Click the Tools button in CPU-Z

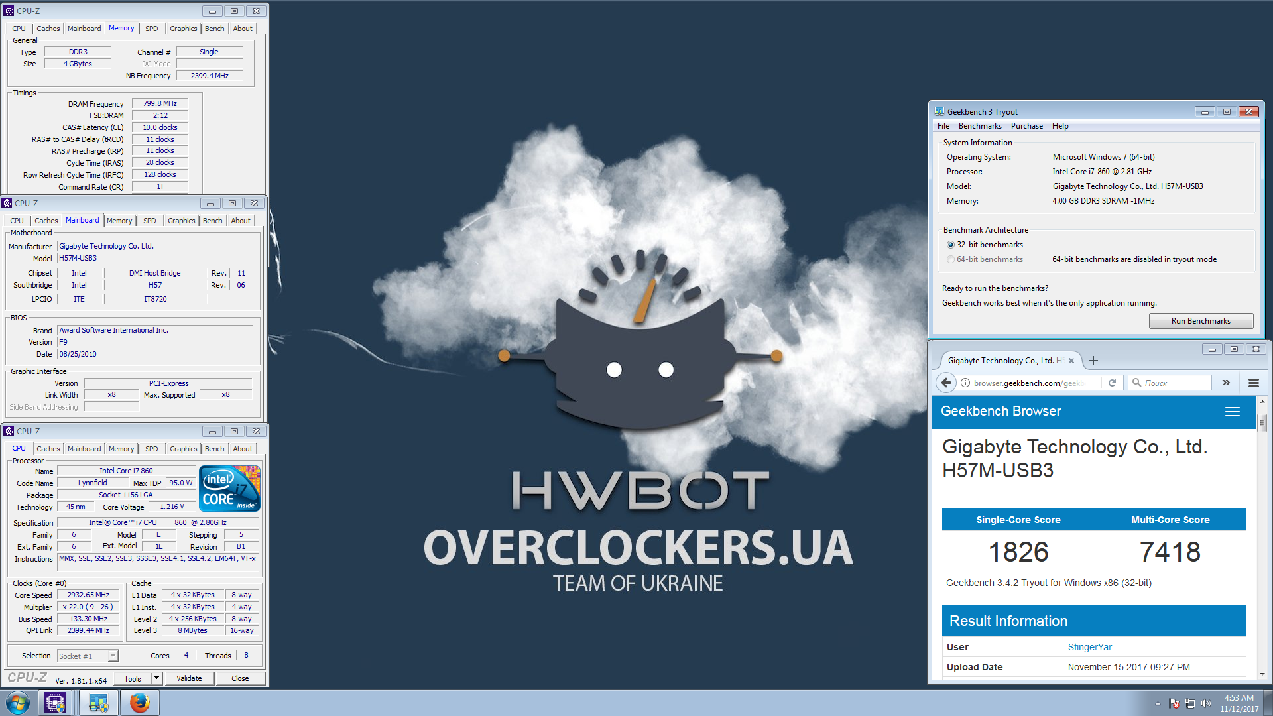(x=133, y=678)
